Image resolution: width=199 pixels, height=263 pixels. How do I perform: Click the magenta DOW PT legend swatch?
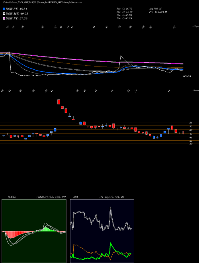click(x=4, y=18)
